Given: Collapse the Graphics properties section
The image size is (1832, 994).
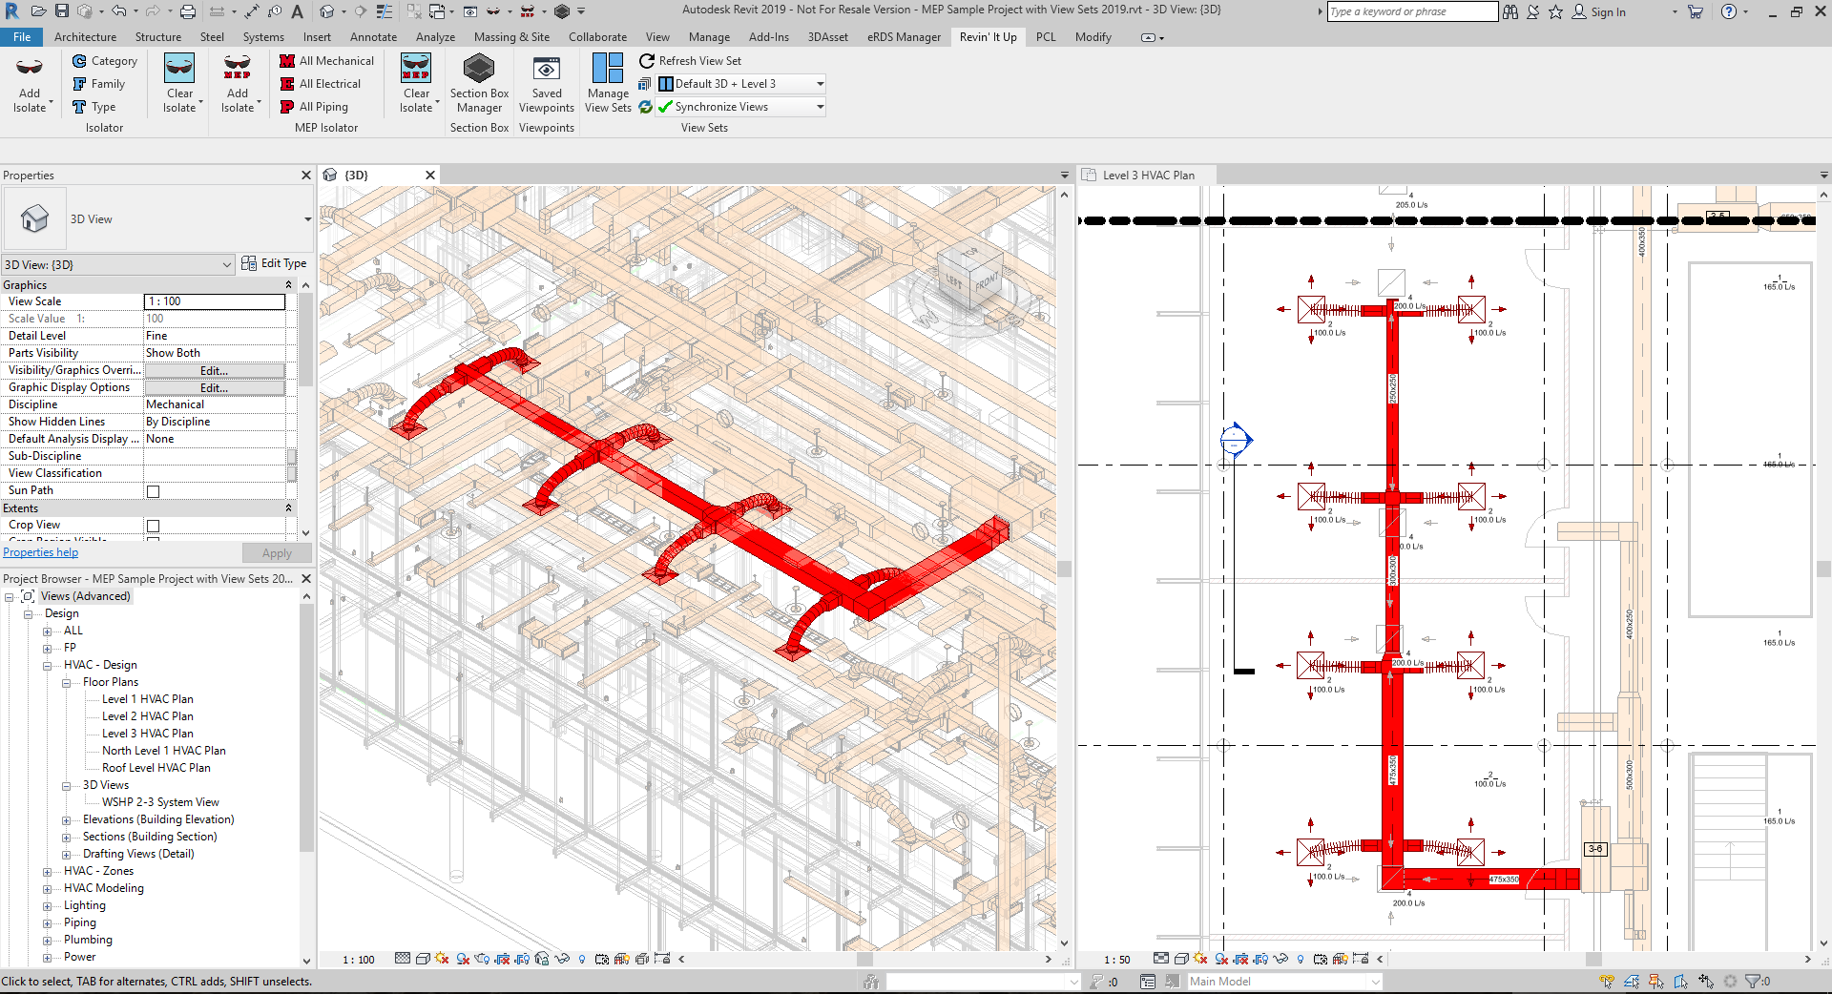Looking at the screenshot, I should 288,285.
